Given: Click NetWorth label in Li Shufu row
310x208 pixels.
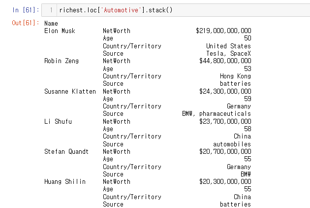Looking at the screenshot, I should coord(117,121).
